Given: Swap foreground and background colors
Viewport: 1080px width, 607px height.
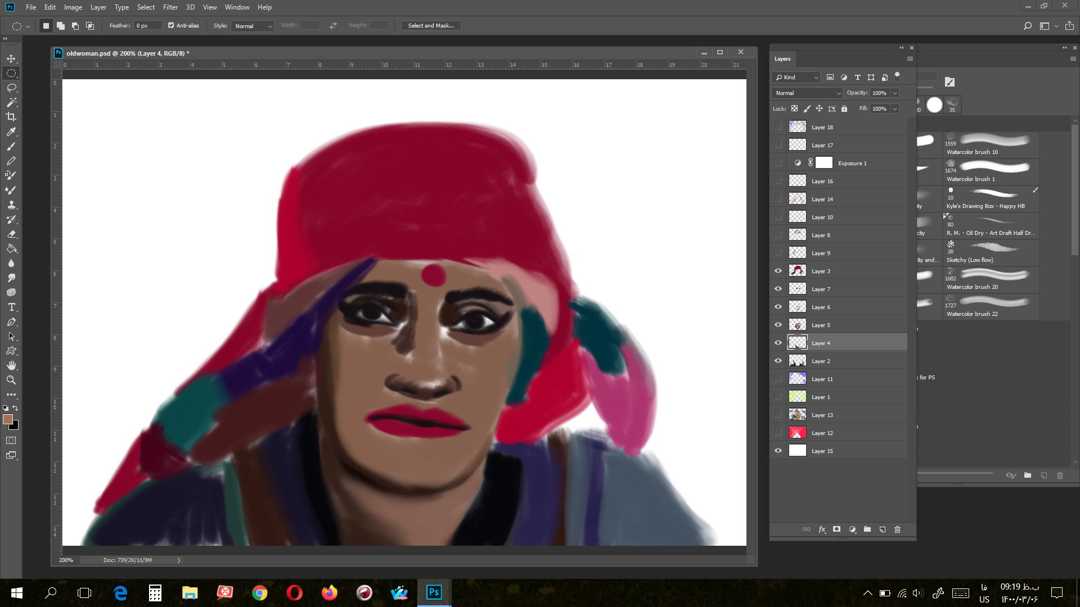Looking at the screenshot, I should [x=16, y=408].
